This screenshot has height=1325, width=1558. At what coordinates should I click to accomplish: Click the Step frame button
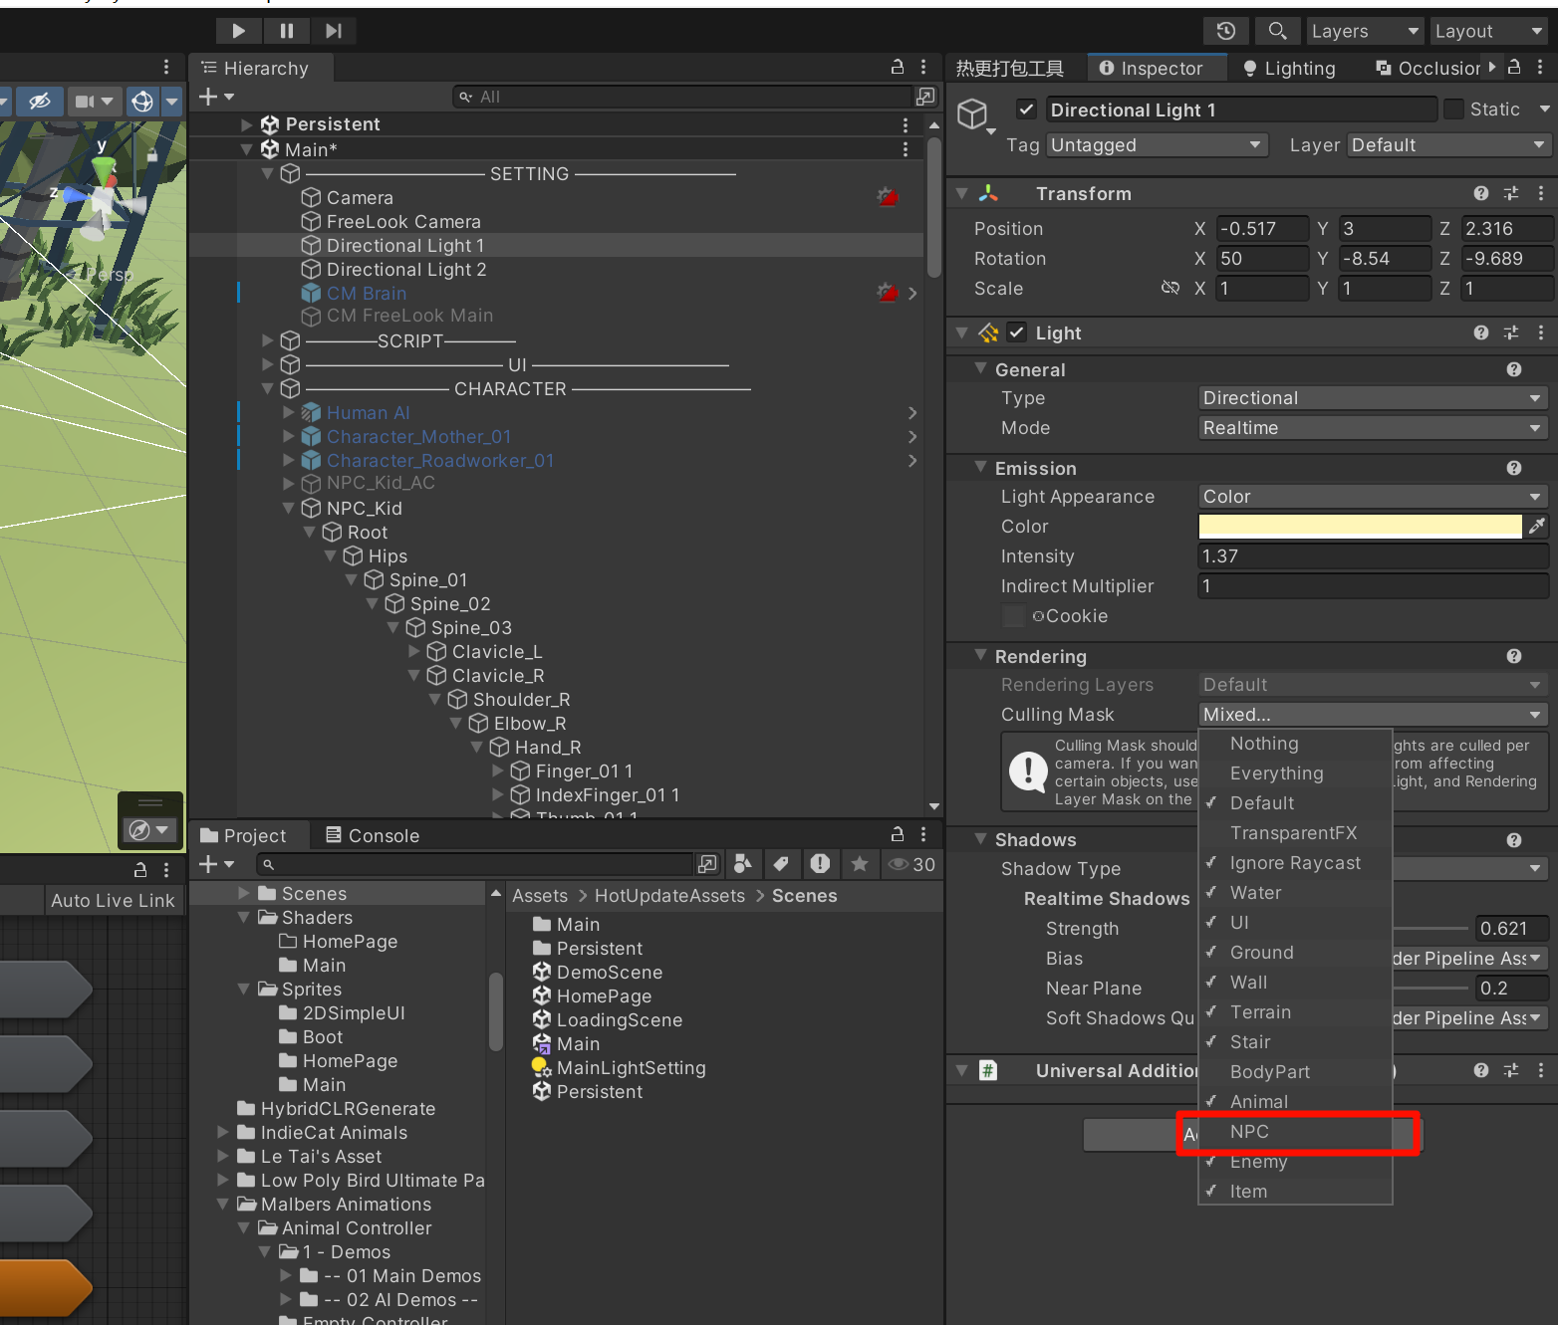[334, 31]
